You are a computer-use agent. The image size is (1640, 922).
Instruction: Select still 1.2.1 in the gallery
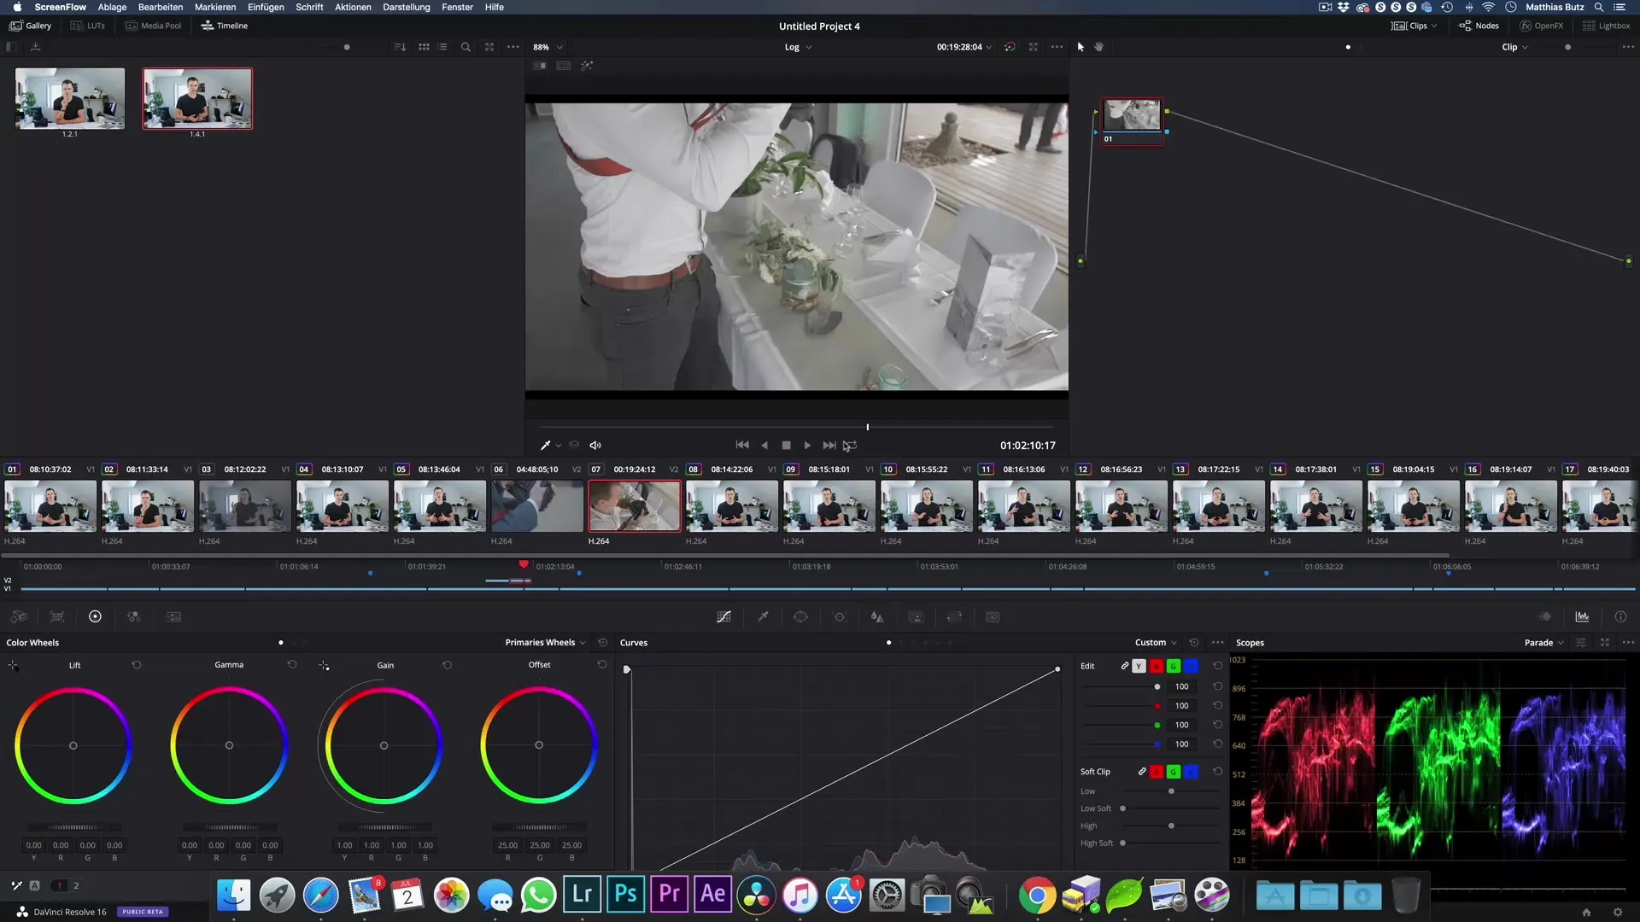click(x=70, y=99)
